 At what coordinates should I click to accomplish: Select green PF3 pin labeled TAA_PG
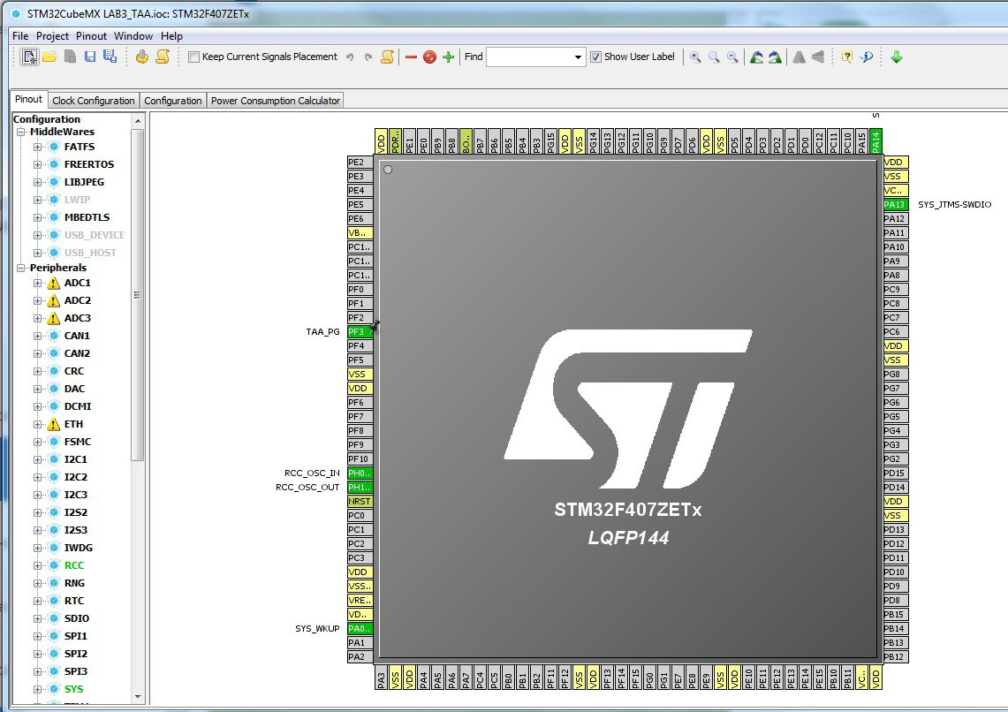tap(360, 331)
